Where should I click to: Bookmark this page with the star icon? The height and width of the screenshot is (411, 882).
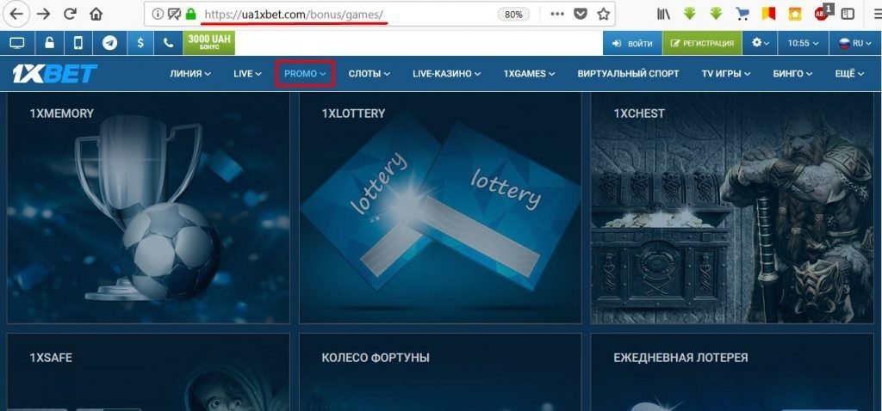tap(604, 14)
